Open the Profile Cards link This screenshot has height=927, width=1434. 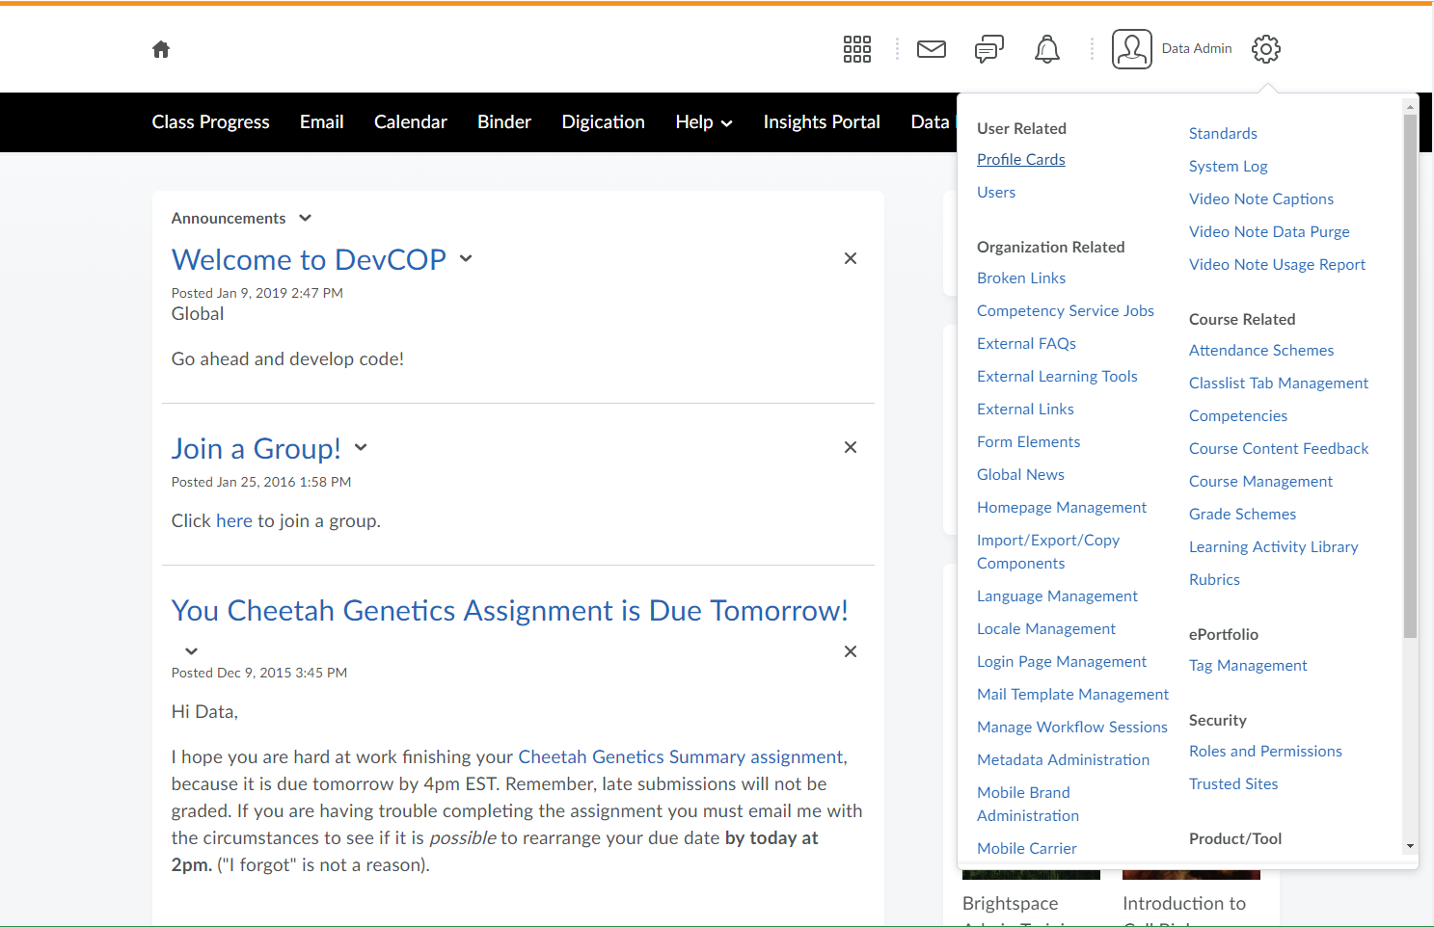(x=1020, y=160)
